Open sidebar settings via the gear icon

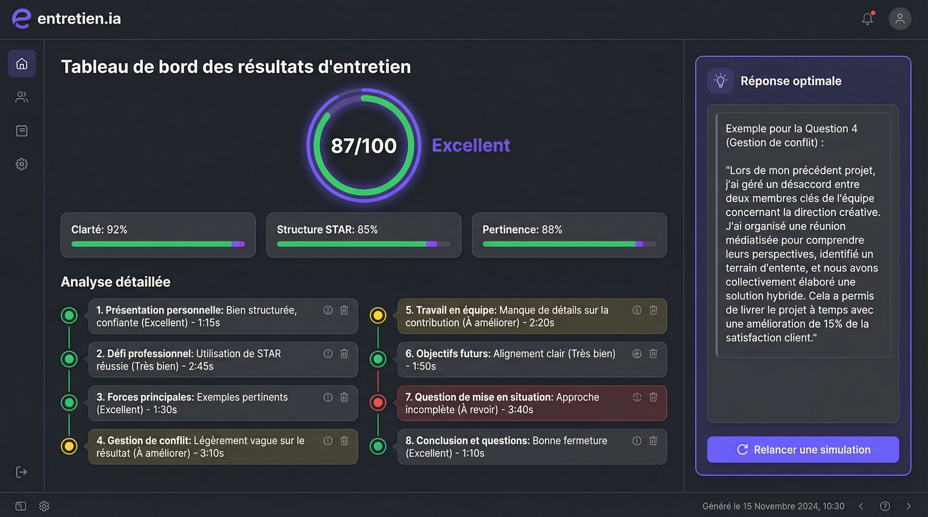(x=21, y=164)
